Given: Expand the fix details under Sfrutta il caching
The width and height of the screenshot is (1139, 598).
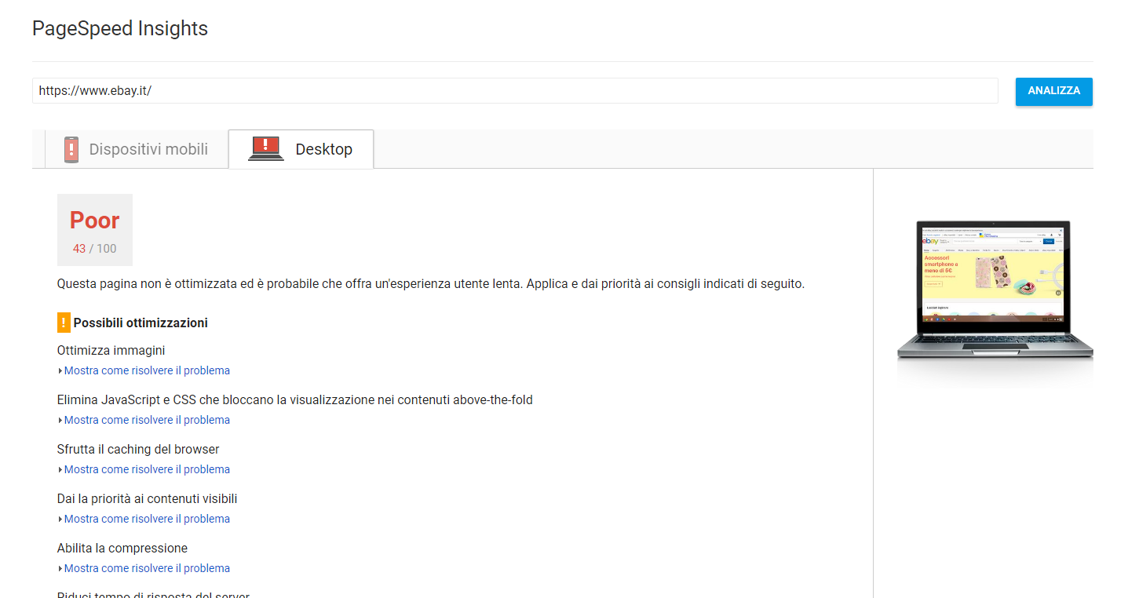Looking at the screenshot, I should coord(147,469).
